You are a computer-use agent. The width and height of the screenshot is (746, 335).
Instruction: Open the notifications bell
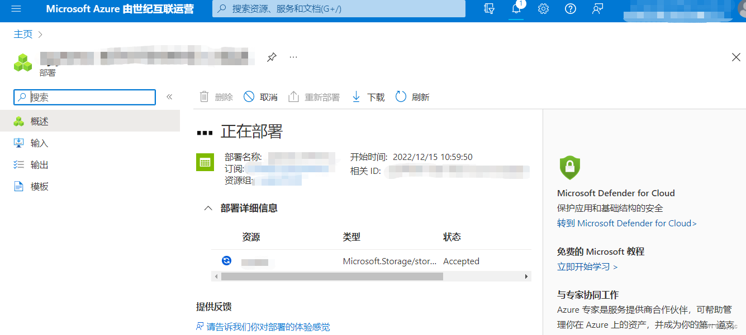pyautogui.click(x=516, y=9)
